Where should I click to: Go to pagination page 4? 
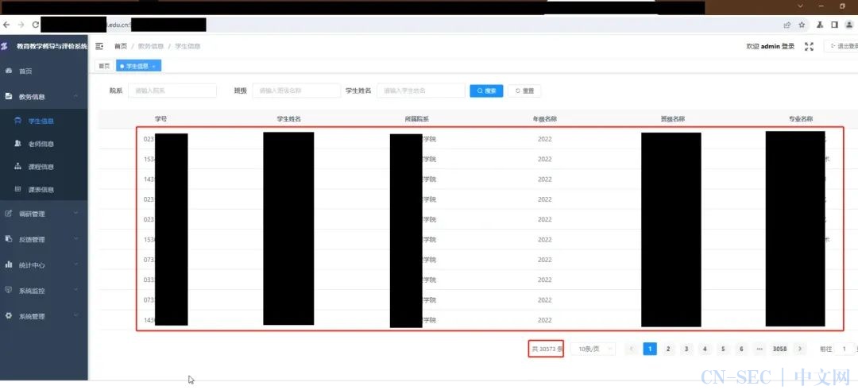point(705,349)
